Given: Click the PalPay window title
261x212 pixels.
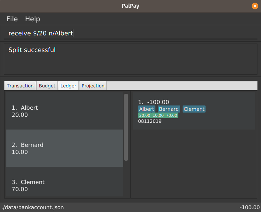Looking at the screenshot, I should pyautogui.click(x=131, y=6).
